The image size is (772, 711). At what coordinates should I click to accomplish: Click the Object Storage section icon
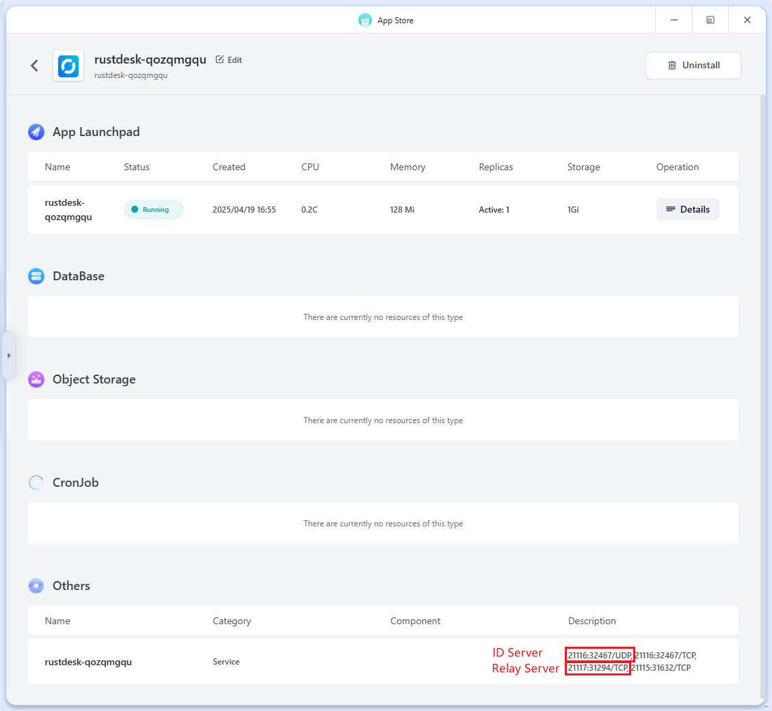pyautogui.click(x=36, y=379)
